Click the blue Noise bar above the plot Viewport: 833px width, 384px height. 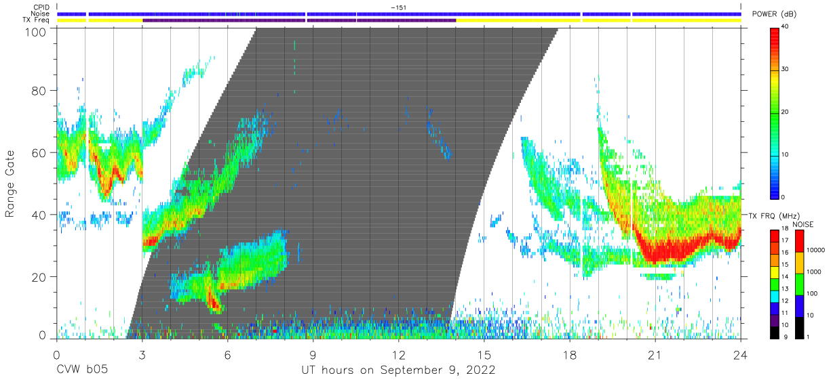point(399,14)
